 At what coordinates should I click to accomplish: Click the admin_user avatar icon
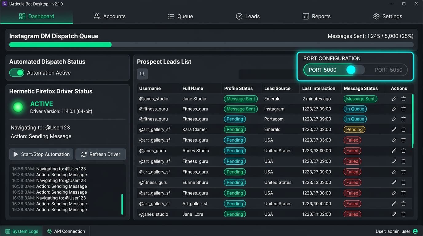(x=415, y=231)
